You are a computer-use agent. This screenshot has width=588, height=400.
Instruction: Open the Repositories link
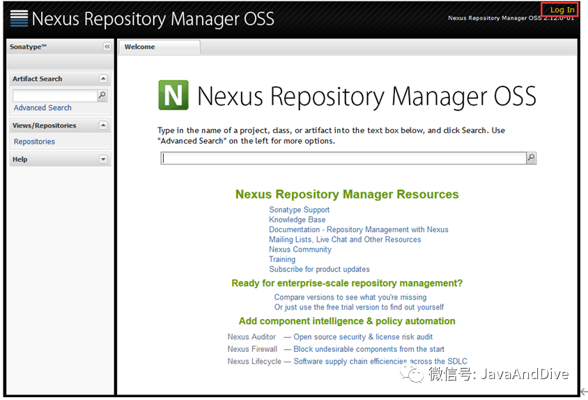click(35, 141)
